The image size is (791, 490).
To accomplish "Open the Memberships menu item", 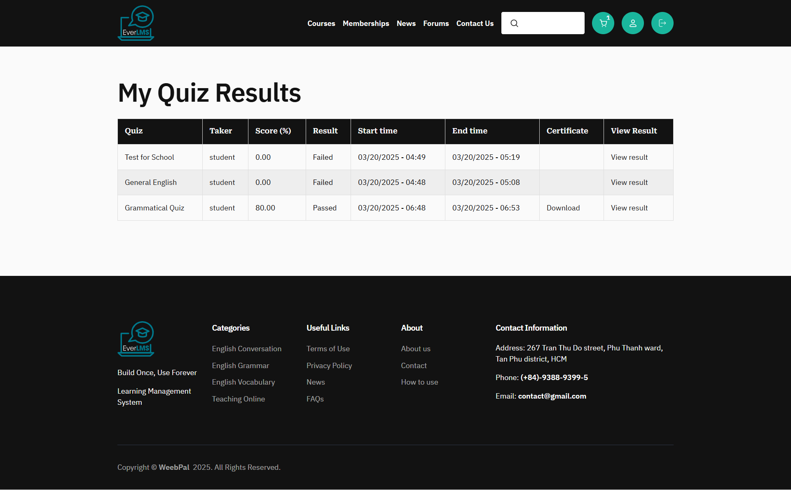I will pos(365,23).
